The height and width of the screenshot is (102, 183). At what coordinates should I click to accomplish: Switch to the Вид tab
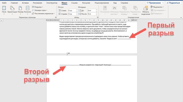pyautogui.click(x=115, y=3)
